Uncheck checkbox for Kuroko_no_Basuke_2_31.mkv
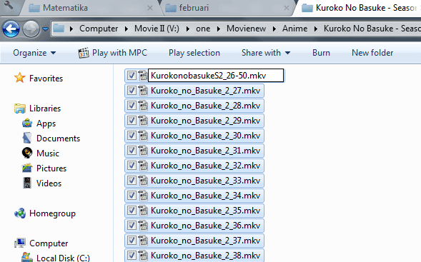The height and width of the screenshot is (262, 421). (x=132, y=151)
